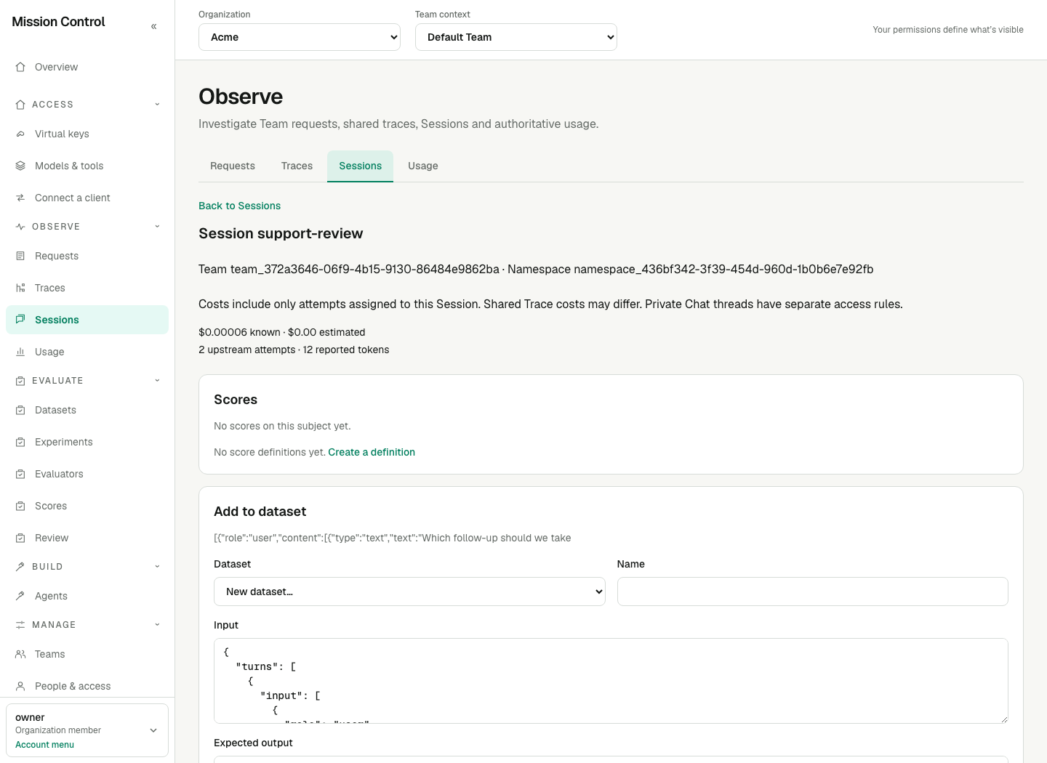Viewport: 1047px width, 763px height.
Task: Click the People & access person icon
Action: click(20, 686)
